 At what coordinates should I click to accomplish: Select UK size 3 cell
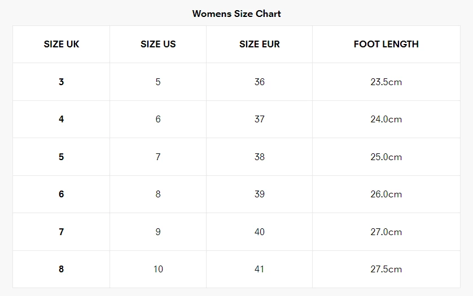coord(62,82)
